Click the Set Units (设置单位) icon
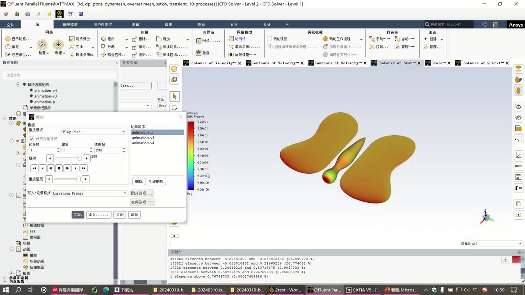 tap(8, 54)
